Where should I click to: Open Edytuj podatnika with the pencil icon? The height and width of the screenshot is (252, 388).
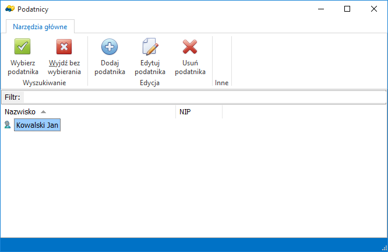pos(150,47)
